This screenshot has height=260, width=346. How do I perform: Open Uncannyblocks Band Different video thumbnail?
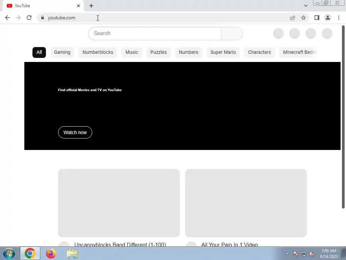point(119,203)
